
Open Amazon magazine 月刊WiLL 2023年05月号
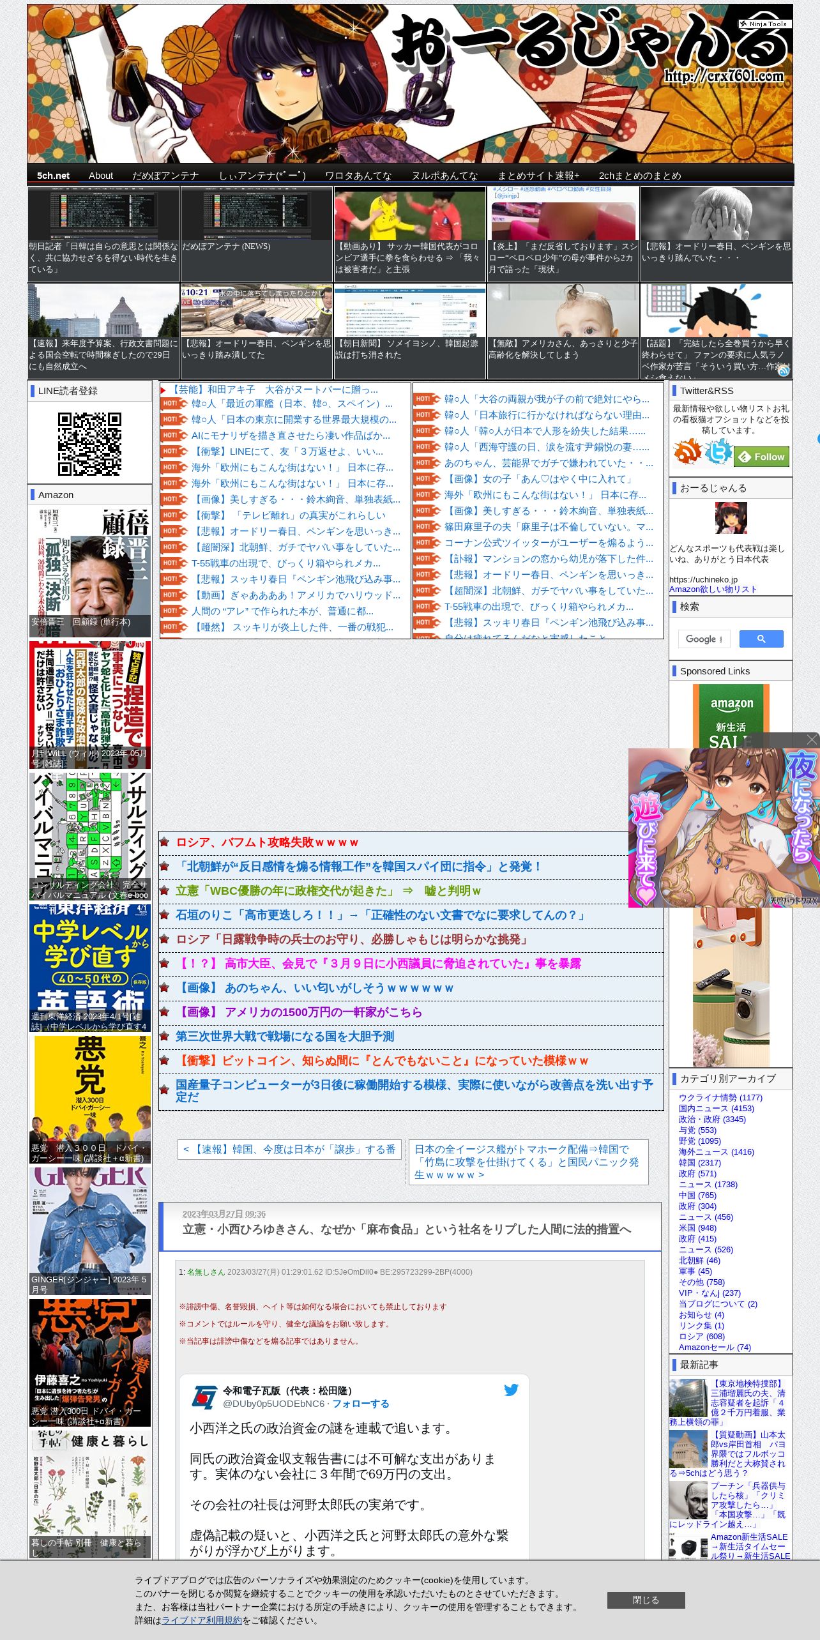[90, 704]
